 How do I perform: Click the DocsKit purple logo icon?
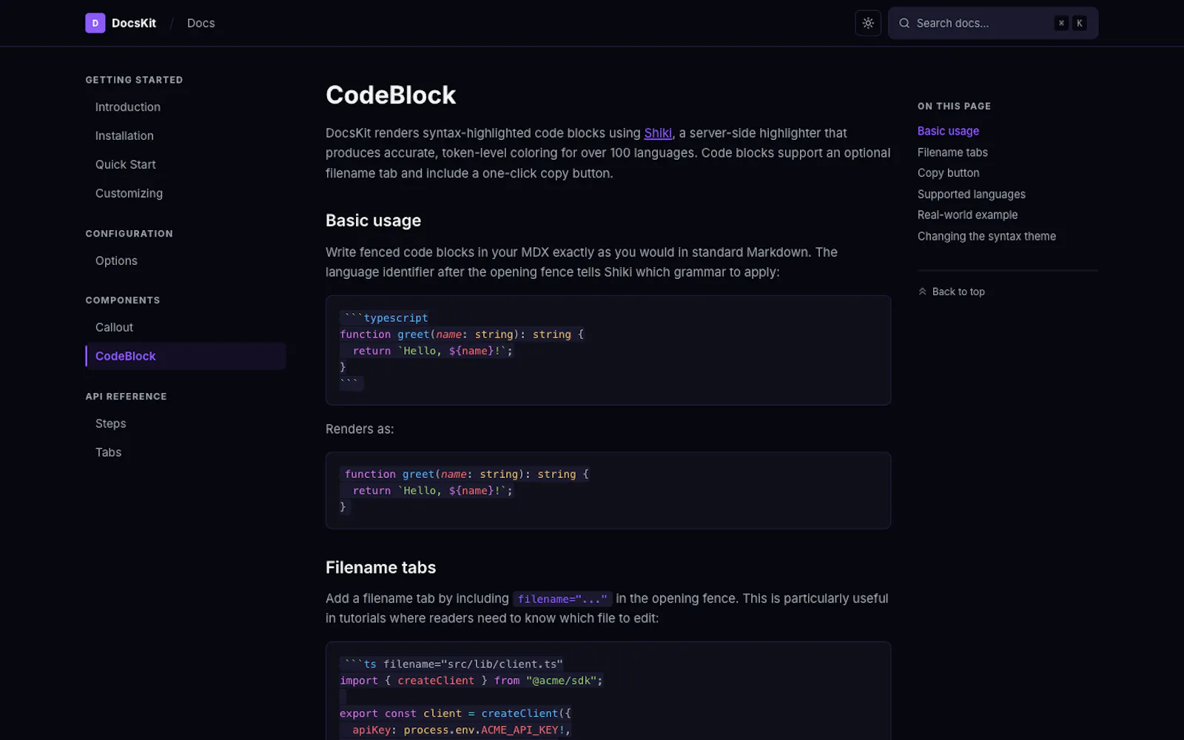(95, 23)
